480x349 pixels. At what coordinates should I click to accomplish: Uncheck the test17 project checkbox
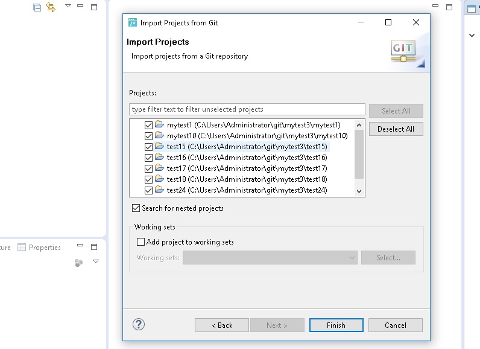click(148, 168)
